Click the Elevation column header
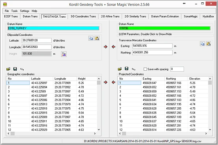218x145 pixels. point(198,79)
